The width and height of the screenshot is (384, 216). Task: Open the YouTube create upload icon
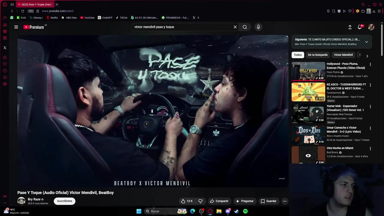[350, 27]
